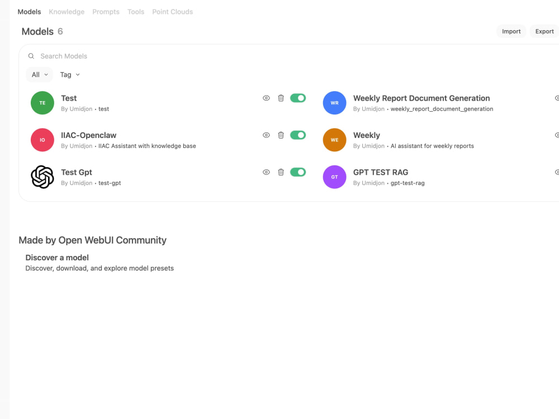
Task: Disable the Test Gpt model switch
Action: pos(298,172)
